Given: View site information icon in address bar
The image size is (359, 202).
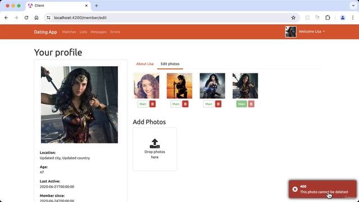Looking at the screenshot, I should point(48,17).
